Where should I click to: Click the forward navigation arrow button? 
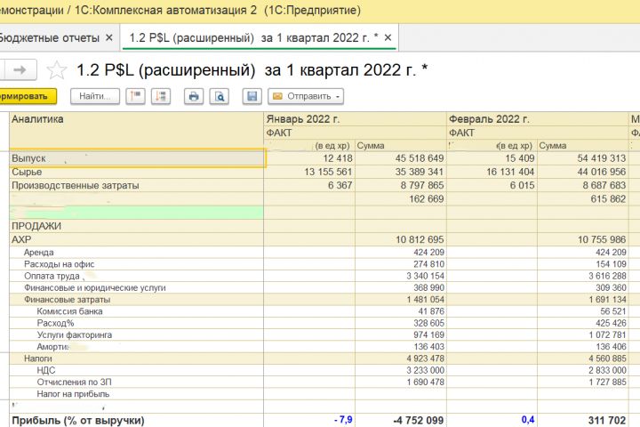[x=20, y=70]
